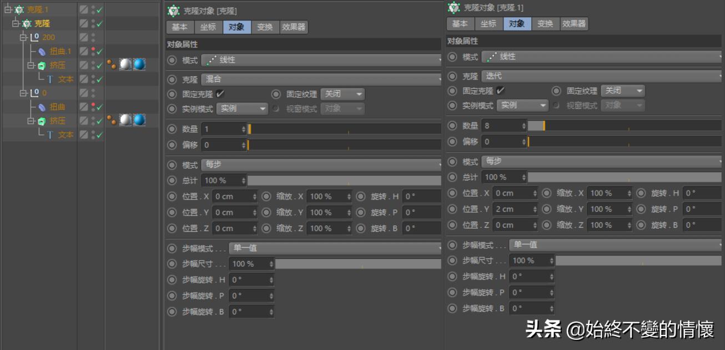Screen dimensions: 725x350
Task: Open the 固定纹理 关闭 dropdown
Action: [x=343, y=94]
